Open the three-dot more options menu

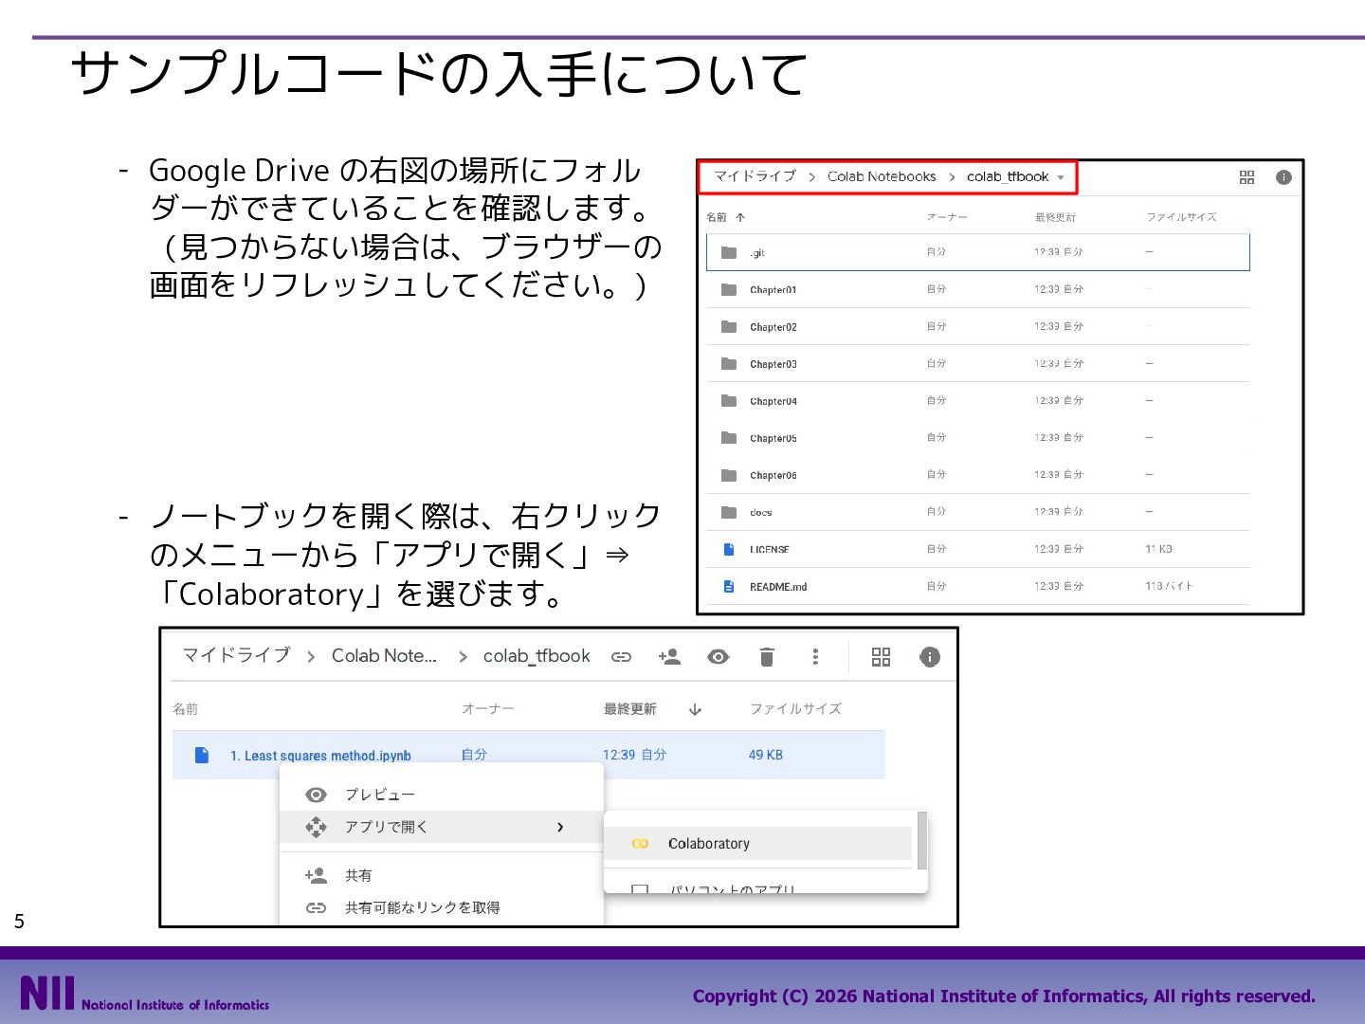pyautogui.click(x=815, y=656)
